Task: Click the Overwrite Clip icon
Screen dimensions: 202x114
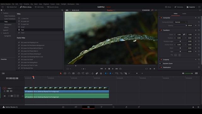Action: (83, 73)
